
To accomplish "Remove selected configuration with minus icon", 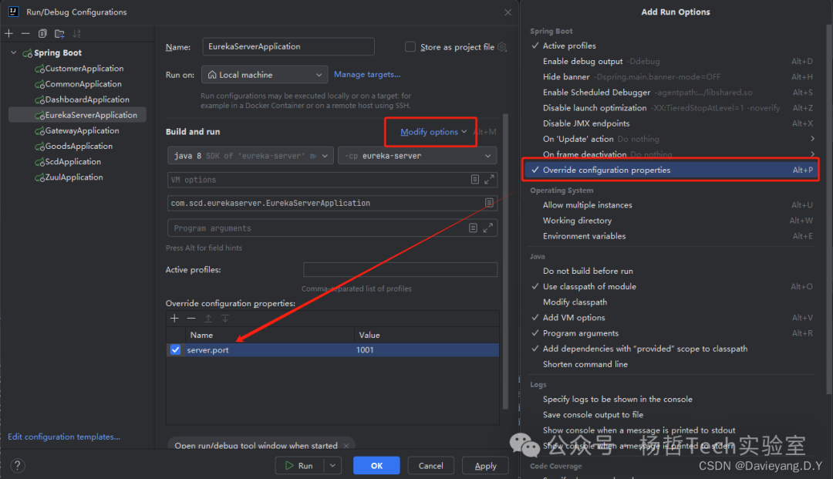I will click(x=25, y=33).
